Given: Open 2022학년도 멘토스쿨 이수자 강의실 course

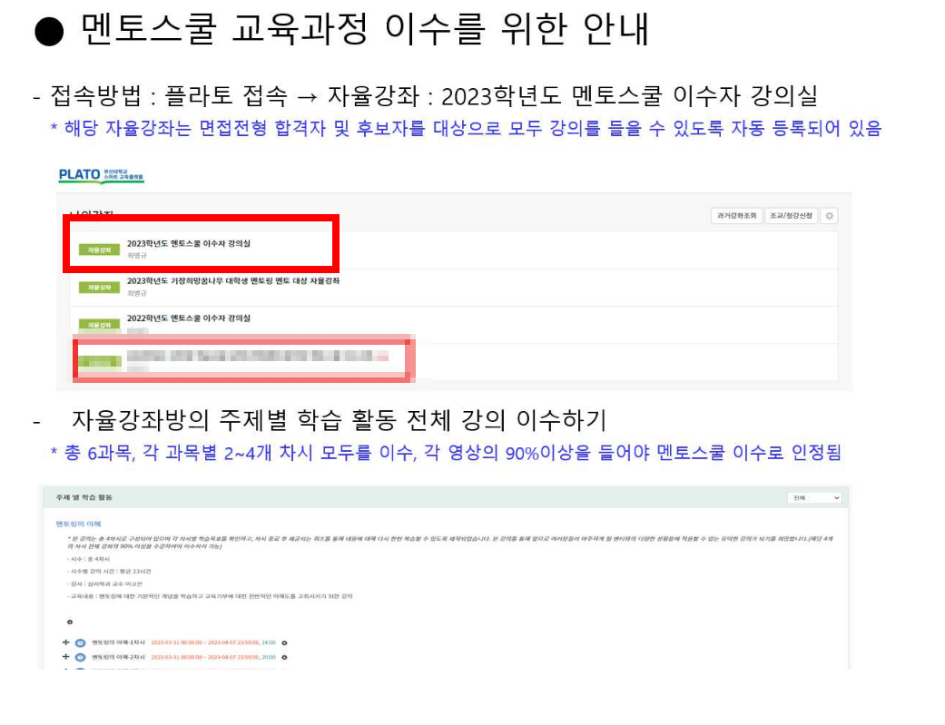Looking at the screenshot, I should (x=188, y=318).
